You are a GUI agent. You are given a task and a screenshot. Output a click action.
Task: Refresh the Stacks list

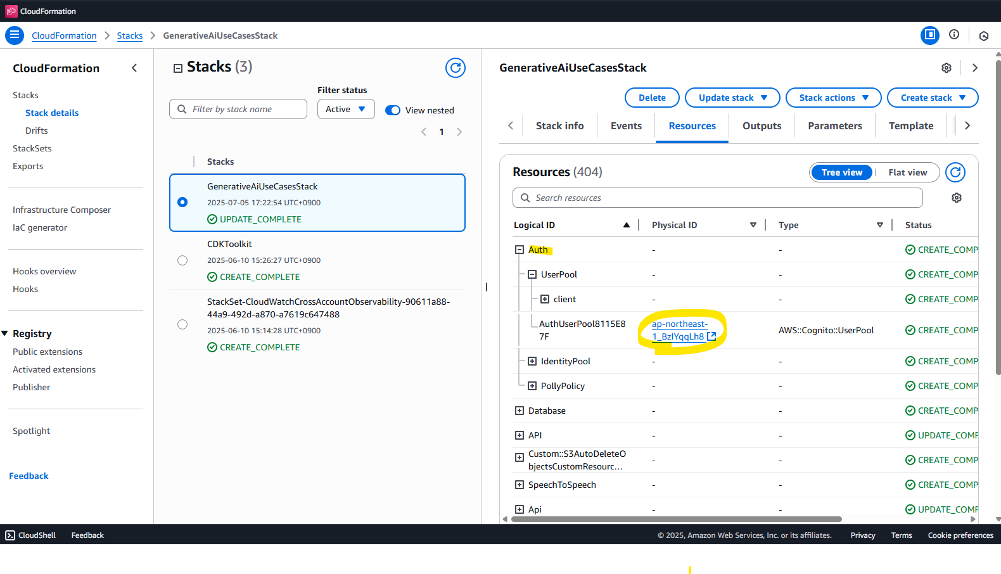pos(456,68)
